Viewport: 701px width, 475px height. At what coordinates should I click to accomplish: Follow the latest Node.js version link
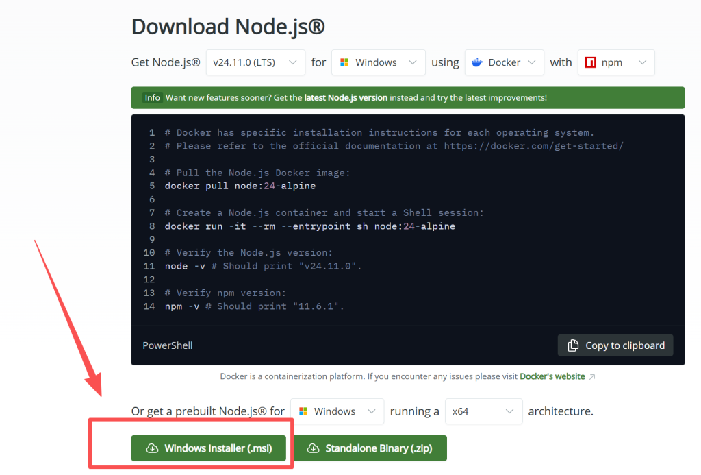pyautogui.click(x=346, y=98)
